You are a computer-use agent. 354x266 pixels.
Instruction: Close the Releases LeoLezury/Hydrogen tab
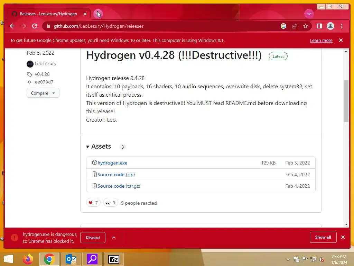pyautogui.click(x=85, y=14)
